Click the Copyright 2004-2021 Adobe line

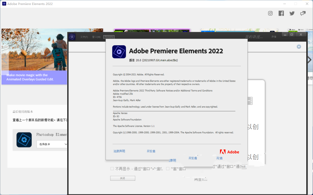tap(139, 74)
